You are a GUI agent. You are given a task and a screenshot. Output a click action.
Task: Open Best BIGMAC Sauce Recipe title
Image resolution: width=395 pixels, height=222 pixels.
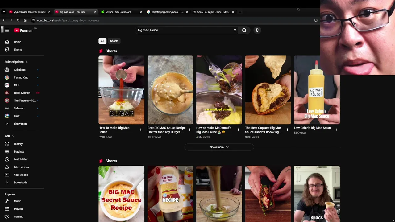166,130
